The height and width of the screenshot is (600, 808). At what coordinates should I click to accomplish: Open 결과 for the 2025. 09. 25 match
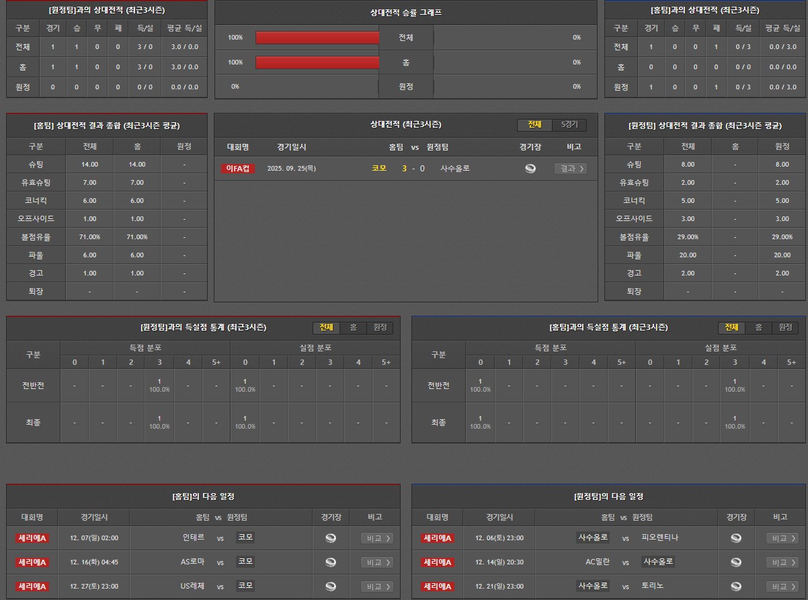pos(571,169)
